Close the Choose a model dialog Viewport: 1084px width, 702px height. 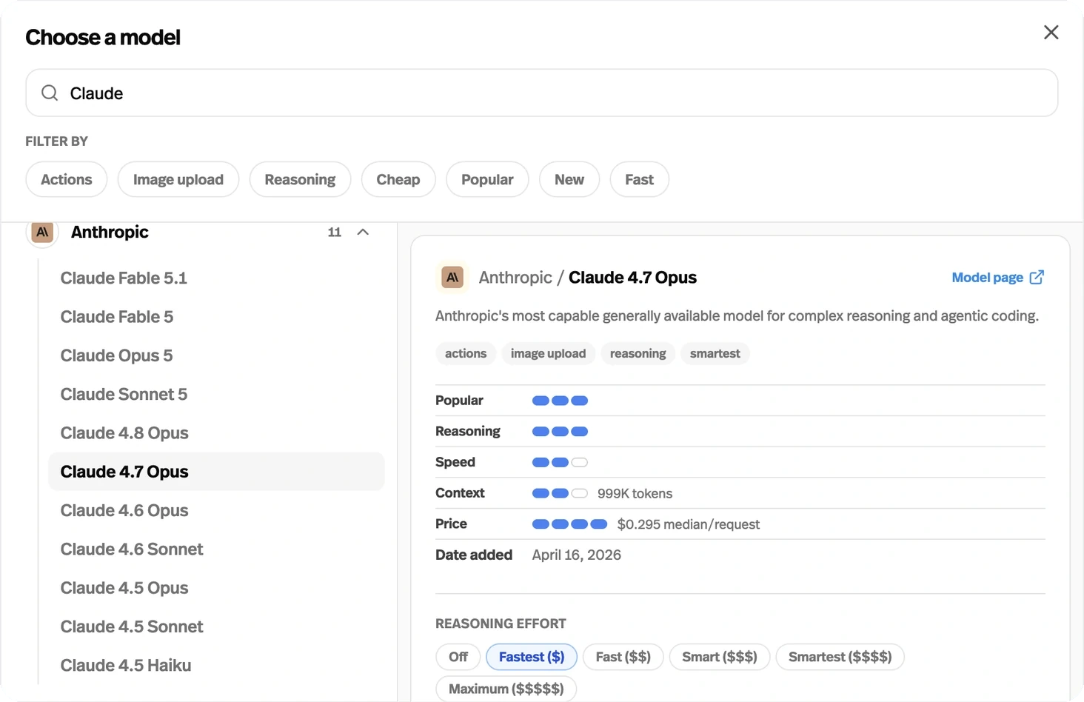1051,33
